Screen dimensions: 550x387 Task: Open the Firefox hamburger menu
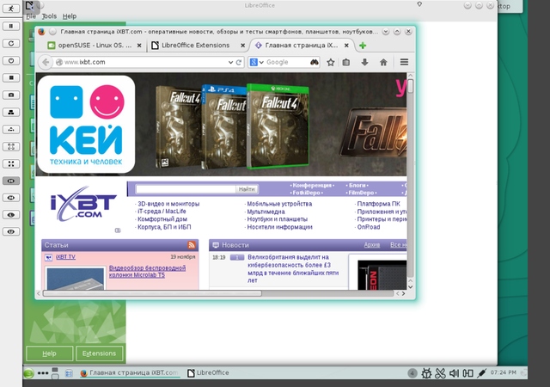(404, 62)
